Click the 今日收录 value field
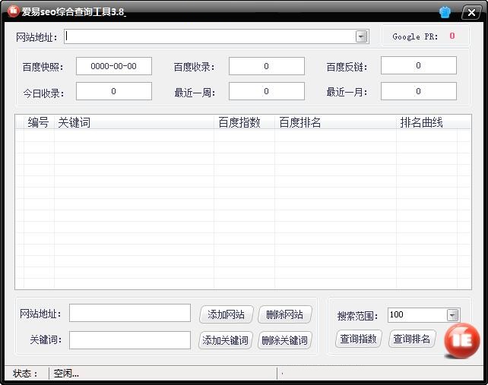This screenshot has width=488, height=385. [x=114, y=91]
